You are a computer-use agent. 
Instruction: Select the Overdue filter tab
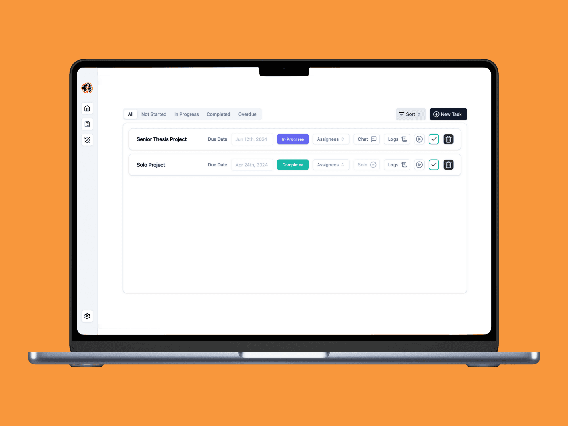coord(247,114)
